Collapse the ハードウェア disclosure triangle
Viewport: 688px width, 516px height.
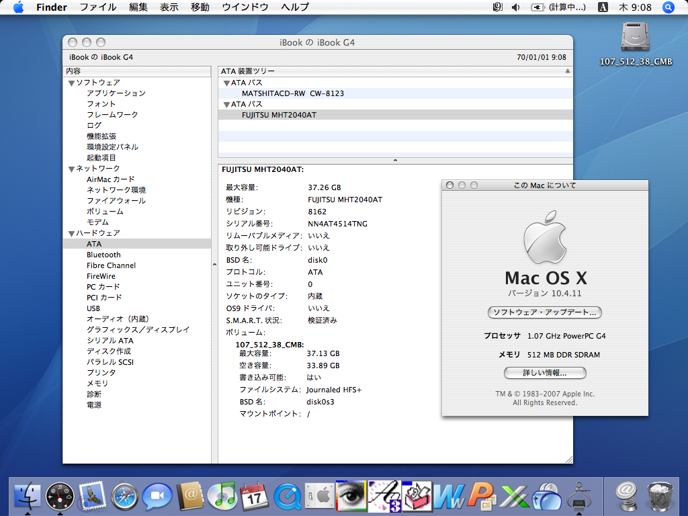[71, 233]
